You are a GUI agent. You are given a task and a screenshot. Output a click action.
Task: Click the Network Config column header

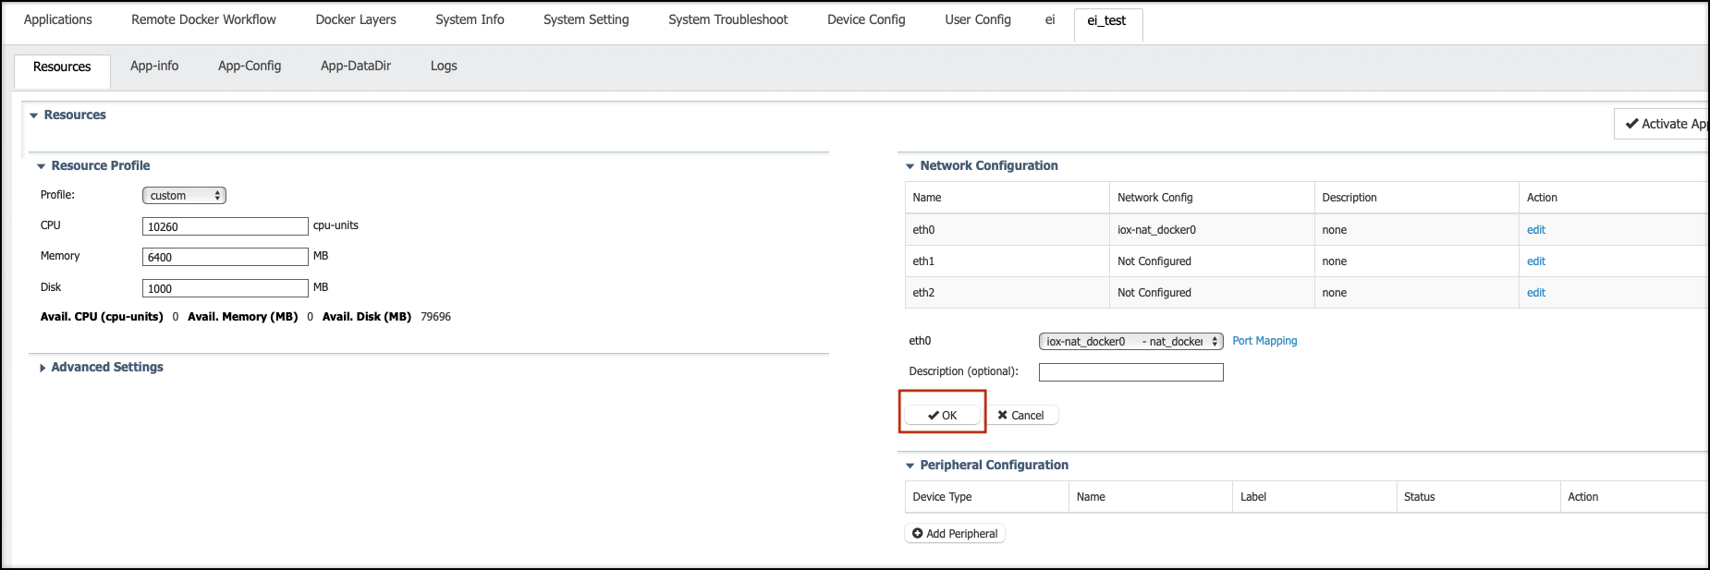tap(1212, 198)
